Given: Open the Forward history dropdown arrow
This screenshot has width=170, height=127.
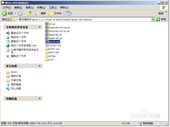Looking at the screenshot, I should pos(25,13).
